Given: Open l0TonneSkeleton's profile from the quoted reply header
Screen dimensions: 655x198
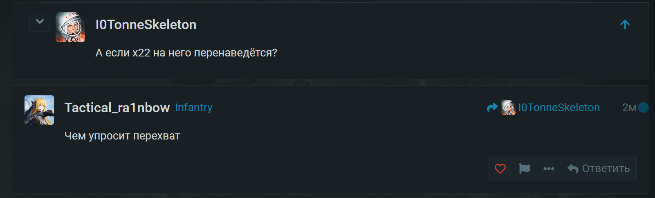Looking at the screenshot, I should 146,25.
